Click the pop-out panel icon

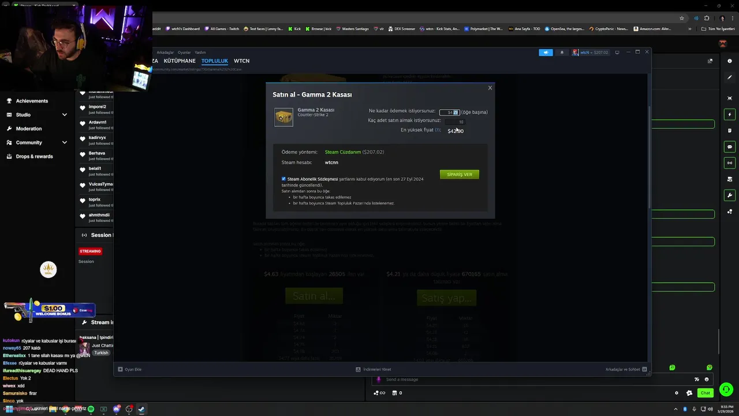[710, 61]
